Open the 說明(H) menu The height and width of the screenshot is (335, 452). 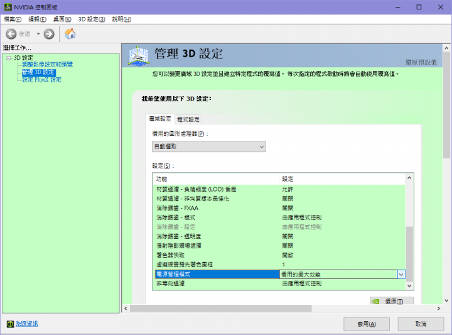pos(122,19)
